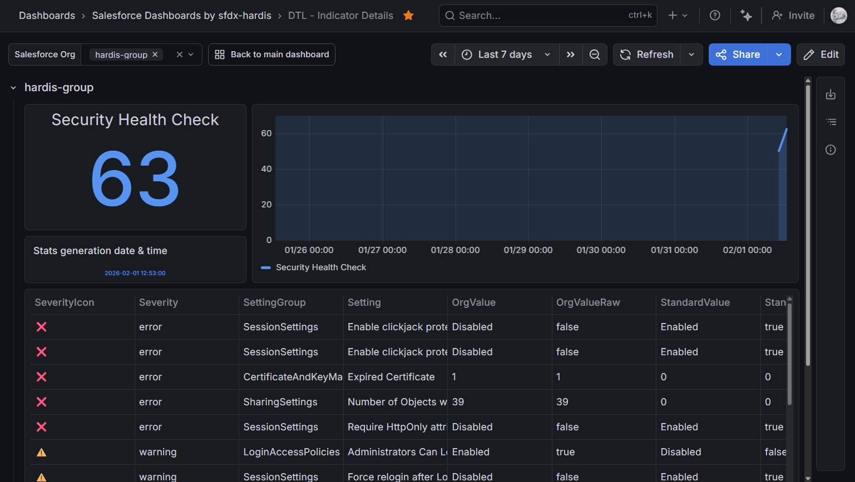Open Salesforce Dashboards by sfdx-hardis breadcrumb
Screen dimensions: 855x482
click(181, 16)
